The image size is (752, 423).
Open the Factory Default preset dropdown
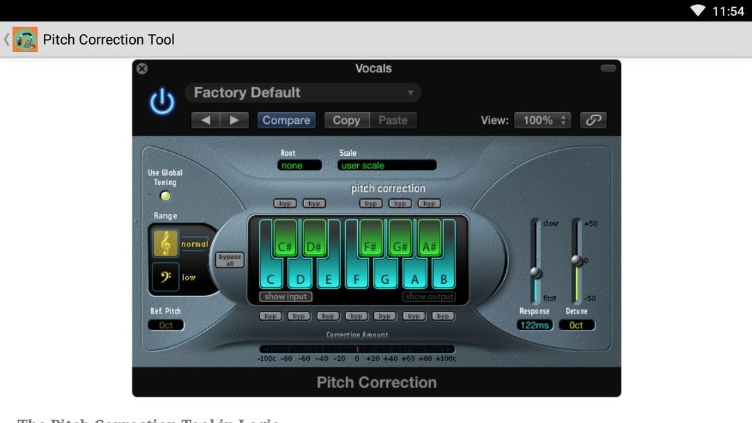click(303, 93)
